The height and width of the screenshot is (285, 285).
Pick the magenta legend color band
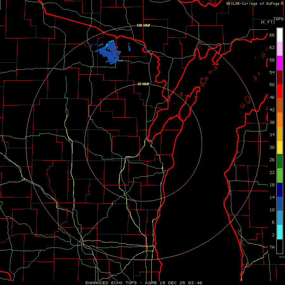(x=280, y=63)
